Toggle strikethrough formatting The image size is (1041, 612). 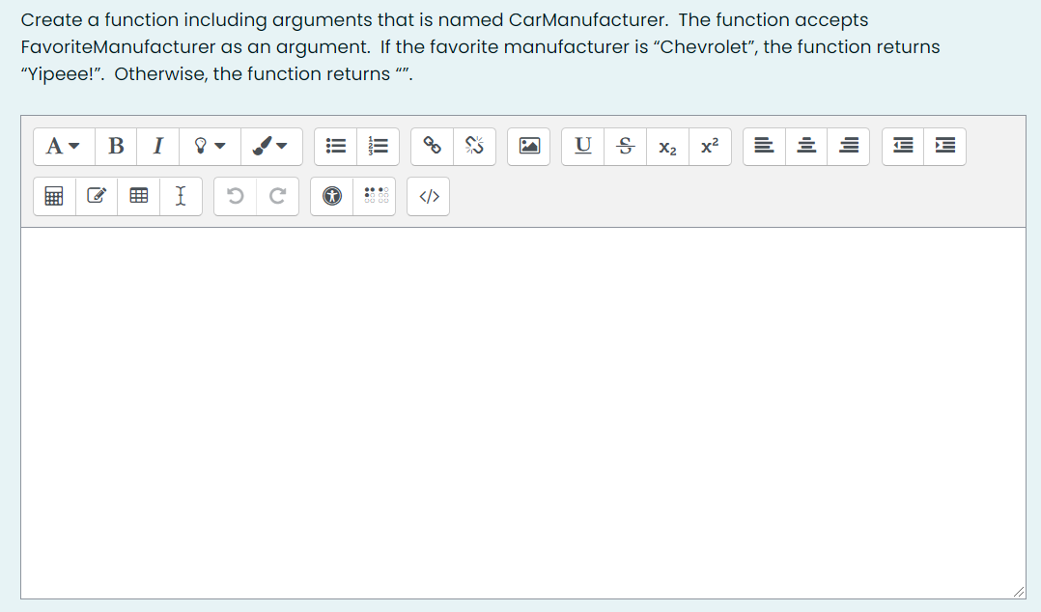coord(626,146)
